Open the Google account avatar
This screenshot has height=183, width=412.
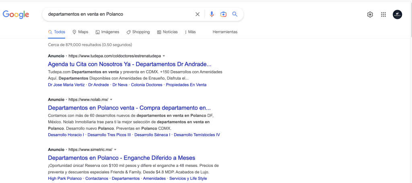397,14
